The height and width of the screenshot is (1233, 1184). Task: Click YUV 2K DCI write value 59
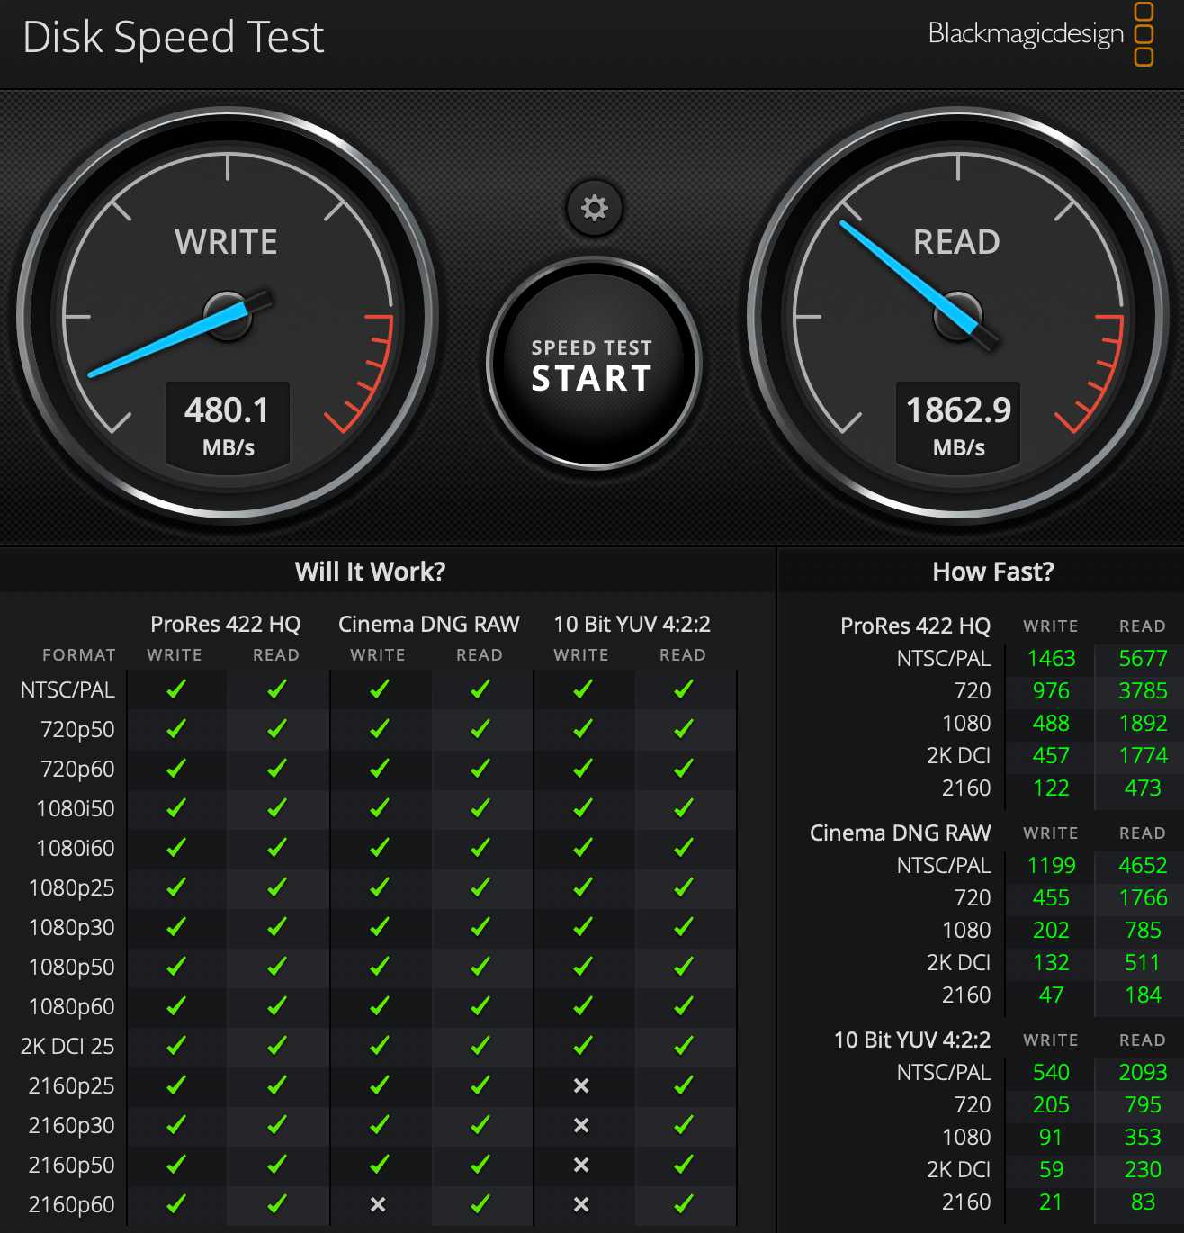pos(1051,1169)
